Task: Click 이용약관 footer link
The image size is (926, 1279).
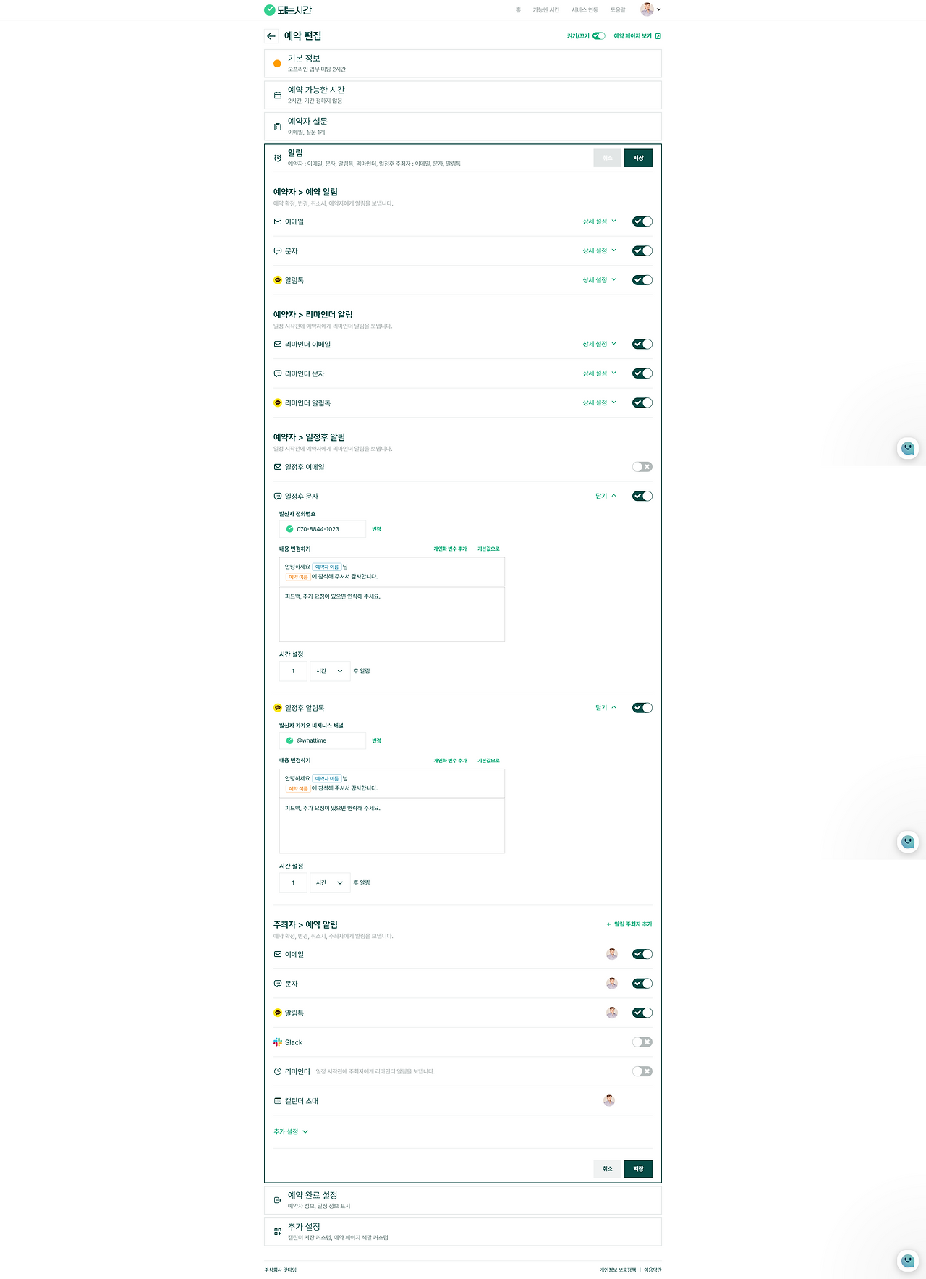Action: point(653,1270)
